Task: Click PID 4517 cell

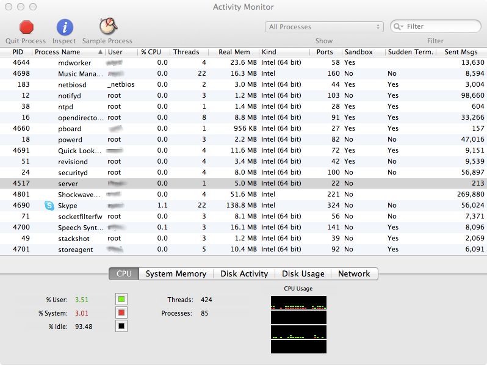Action: (x=21, y=183)
